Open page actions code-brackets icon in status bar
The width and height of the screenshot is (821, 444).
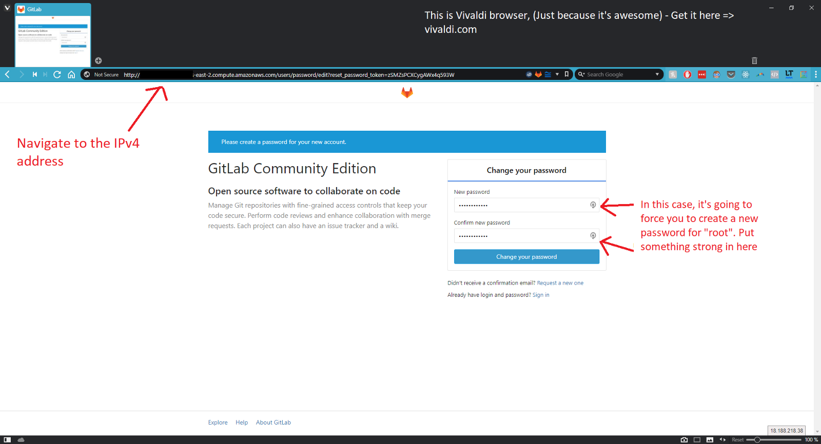[722, 440]
